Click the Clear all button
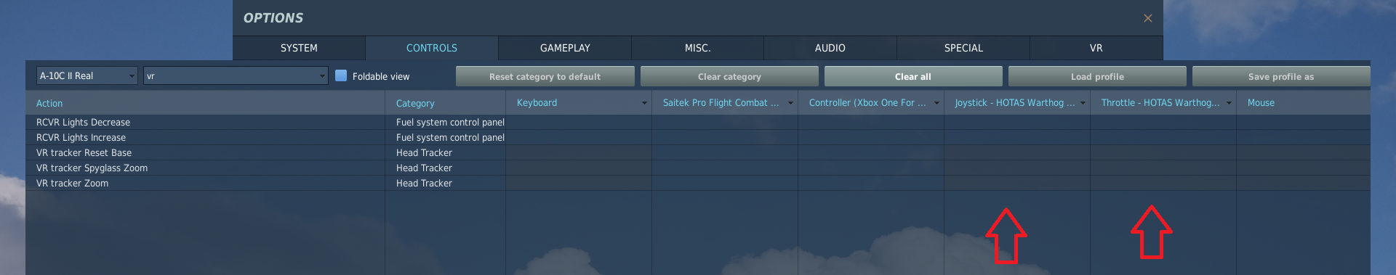Image resolution: width=1396 pixels, height=275 pixels. click(913, 76)
